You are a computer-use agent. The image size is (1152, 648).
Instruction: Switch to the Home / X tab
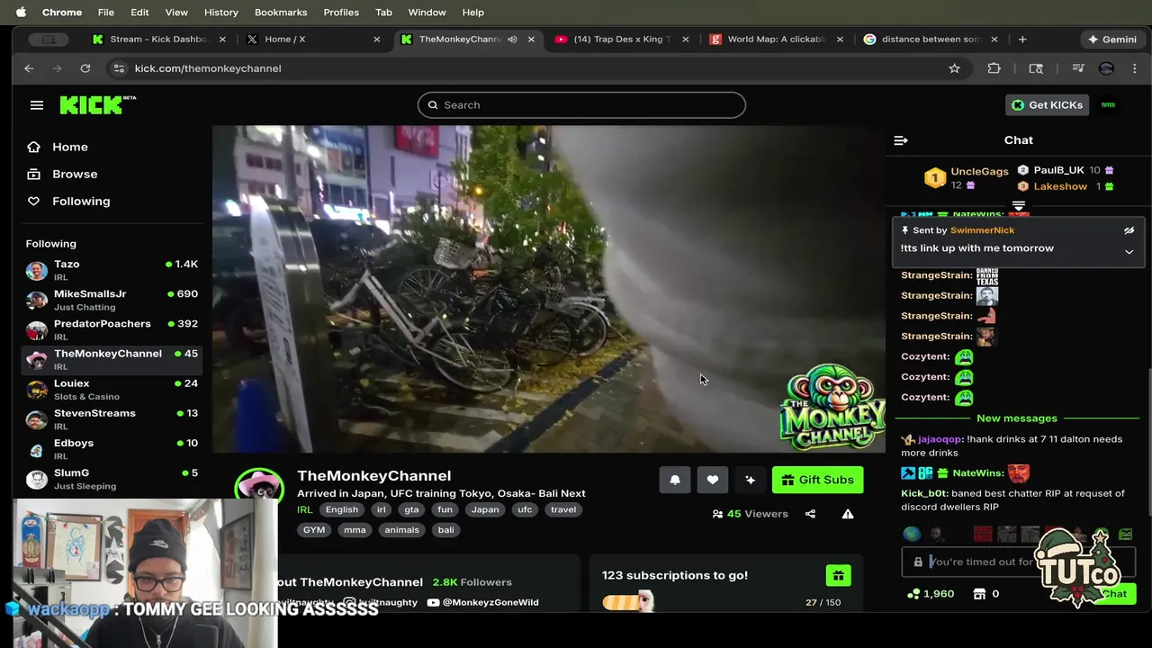click(x=313, y=40)
